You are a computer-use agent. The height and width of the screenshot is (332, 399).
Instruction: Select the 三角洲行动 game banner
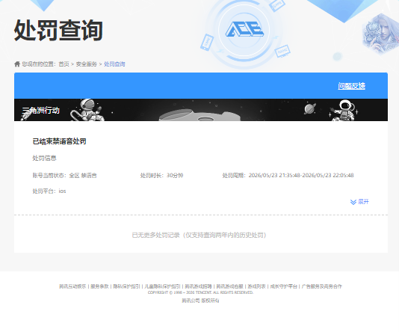(201, 110)
